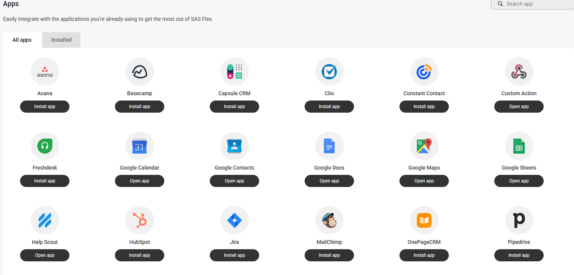
Task: Click the Freshdesk name label
Action: 45,168
